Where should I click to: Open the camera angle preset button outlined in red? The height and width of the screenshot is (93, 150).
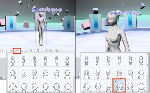click(17, 51)
